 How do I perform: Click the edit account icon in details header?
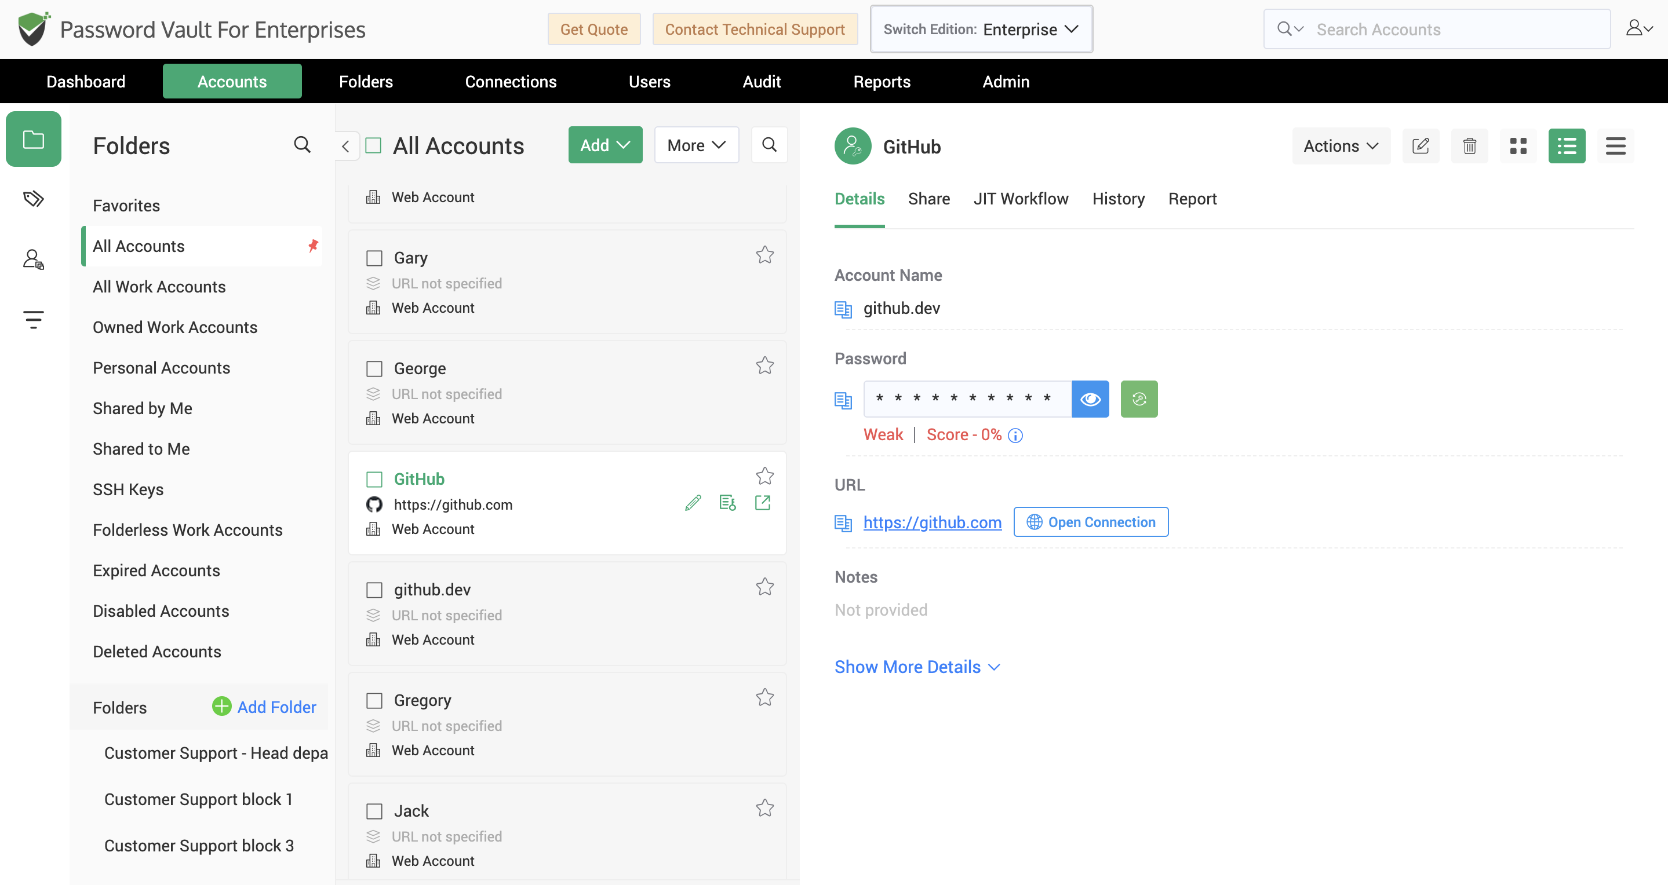tap(1421, 145)
